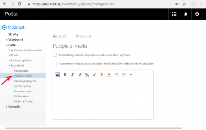Click the Pošta header title

(11, 14)
